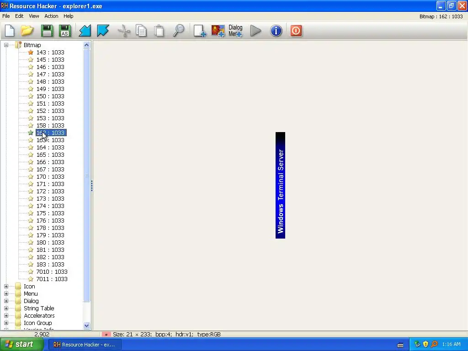468x351 pixels.
Task: Click the tree scrollbar down arrow
Action: pos(86,325)
